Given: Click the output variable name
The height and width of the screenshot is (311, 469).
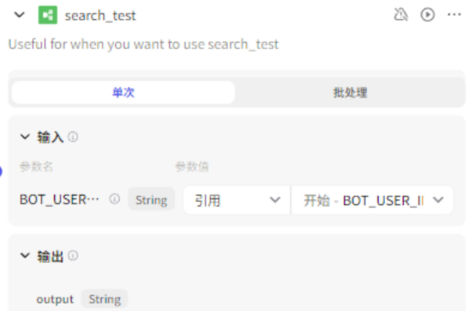Looking at the screenshot, I should point(55,299).
